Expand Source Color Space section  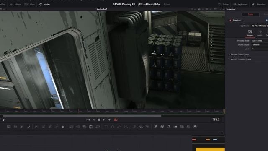tap(239, 55)
